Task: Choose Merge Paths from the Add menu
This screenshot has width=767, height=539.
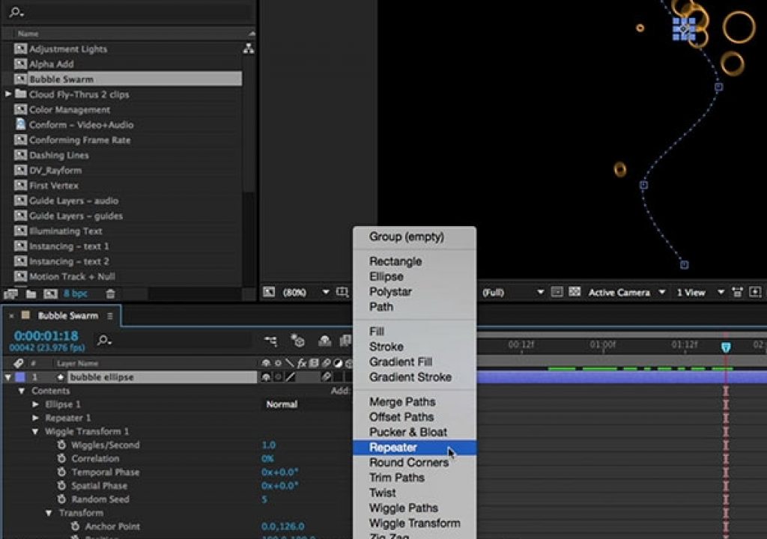Action: (414, 402)
